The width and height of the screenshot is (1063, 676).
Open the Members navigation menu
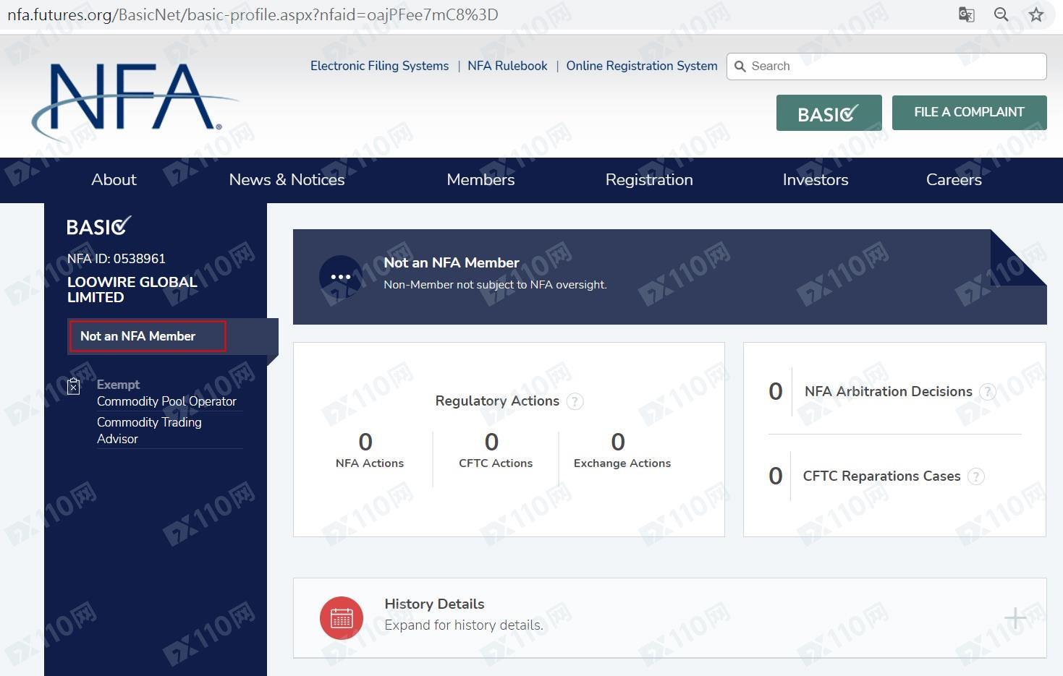(x=480, y=180)
